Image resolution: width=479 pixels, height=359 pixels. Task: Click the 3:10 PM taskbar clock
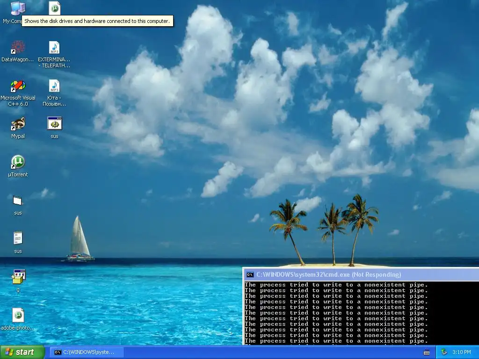click(x=461, y=352)
